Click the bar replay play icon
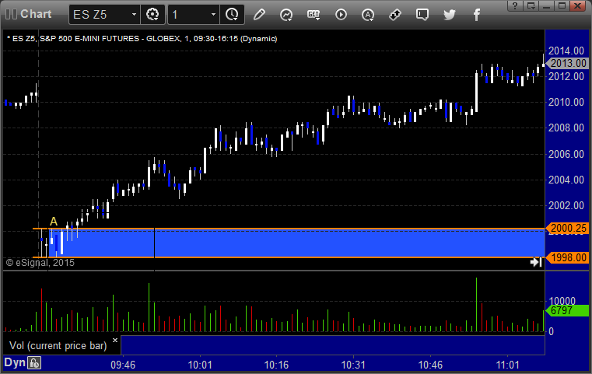Viewport: 592px width, 374px height. pos(341,14)
